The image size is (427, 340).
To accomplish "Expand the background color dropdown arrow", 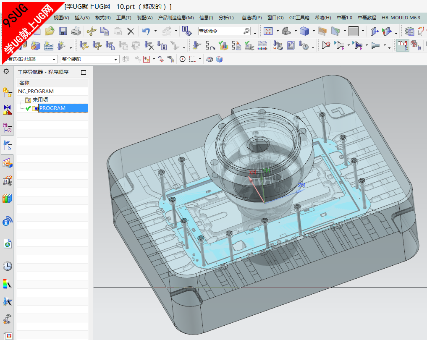I will click(363, 31).
